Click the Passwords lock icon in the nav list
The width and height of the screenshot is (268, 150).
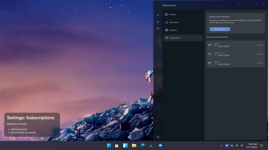pos(167,22)
